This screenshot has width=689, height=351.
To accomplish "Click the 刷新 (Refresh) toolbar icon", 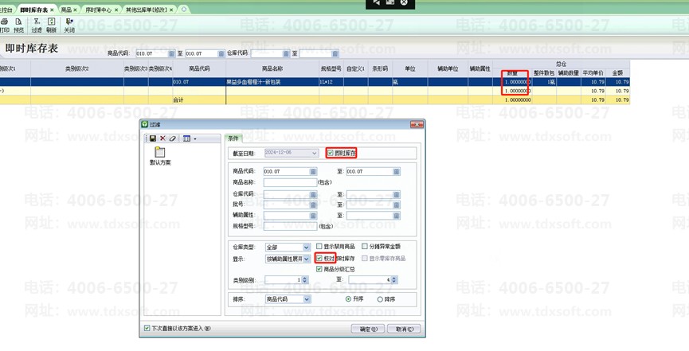I will tap(52, 25).
